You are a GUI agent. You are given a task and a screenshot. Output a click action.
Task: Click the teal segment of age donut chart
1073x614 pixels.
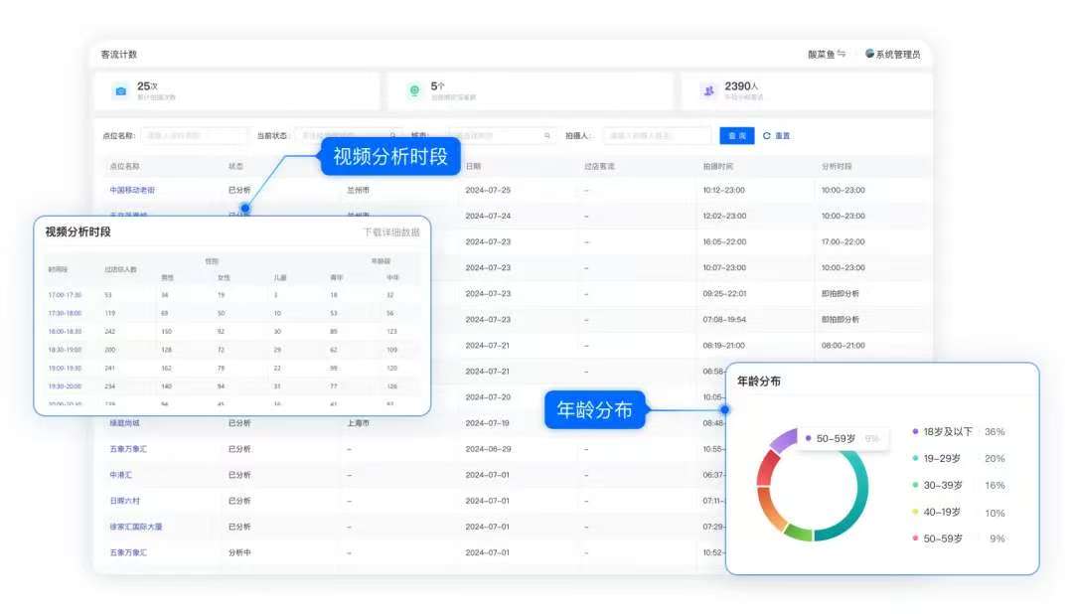tap(856, 502)
